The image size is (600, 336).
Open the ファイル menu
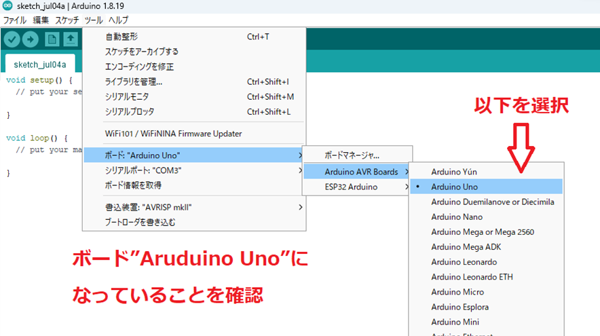(x=14, y=20)
